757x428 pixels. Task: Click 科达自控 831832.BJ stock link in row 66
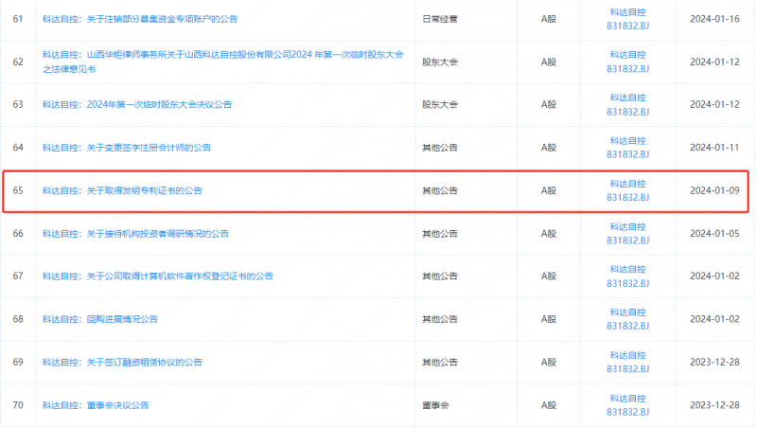coord(627,233)
